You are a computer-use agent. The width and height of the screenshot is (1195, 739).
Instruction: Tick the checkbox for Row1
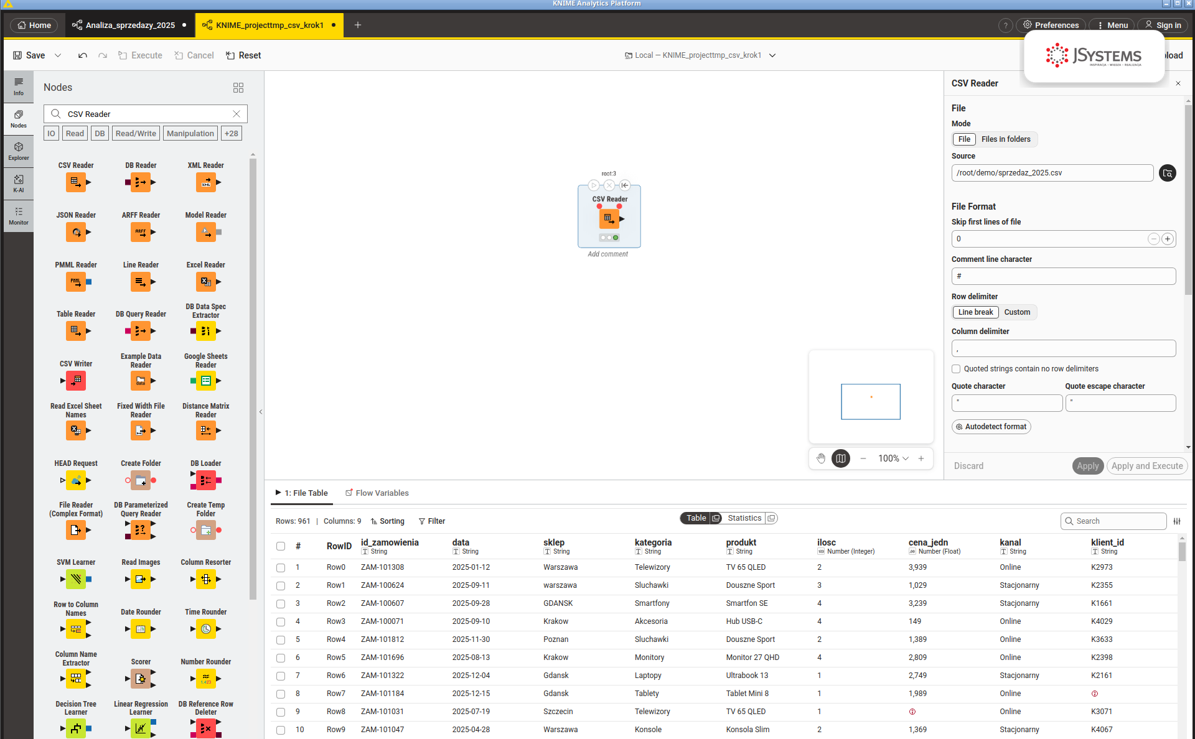[281, 585]
